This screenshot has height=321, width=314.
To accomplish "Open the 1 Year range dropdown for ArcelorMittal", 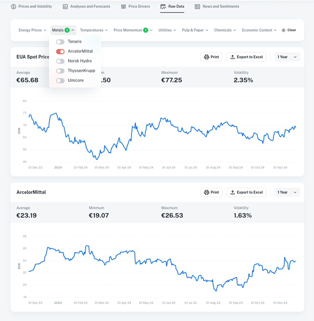I will (x=287, y=192).
